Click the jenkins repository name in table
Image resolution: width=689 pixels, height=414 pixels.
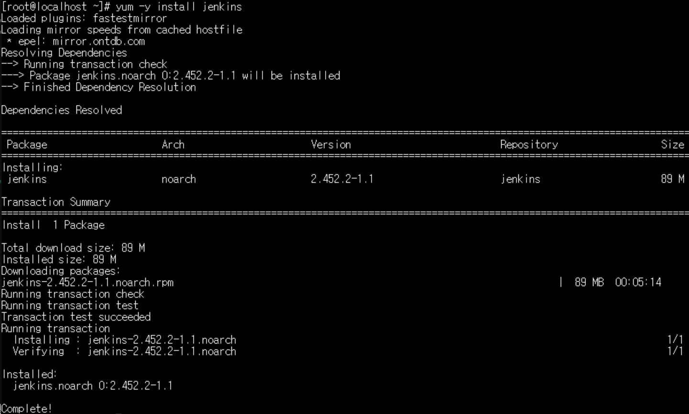click(520, 179)
